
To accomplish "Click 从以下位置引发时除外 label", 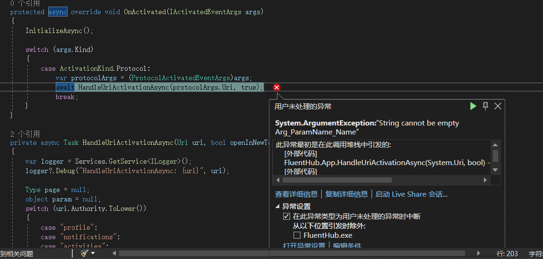I will coord(329,226).
